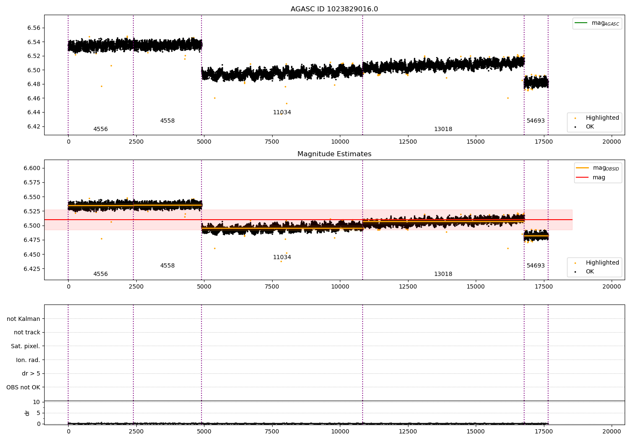Click the 6.425 tick on Magnitude Estimates axis

[x=32, y=269]
